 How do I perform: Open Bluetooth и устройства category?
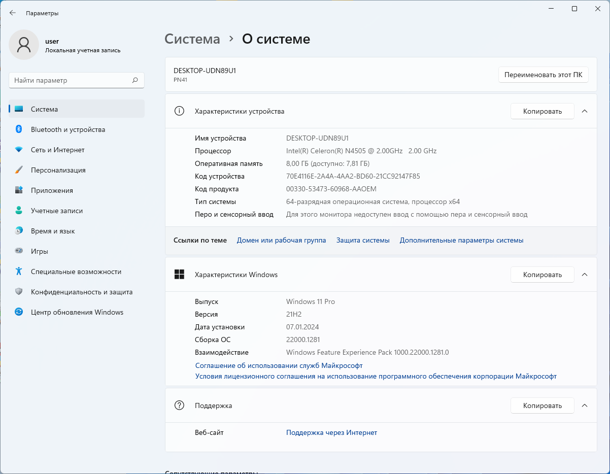point(77,129)
